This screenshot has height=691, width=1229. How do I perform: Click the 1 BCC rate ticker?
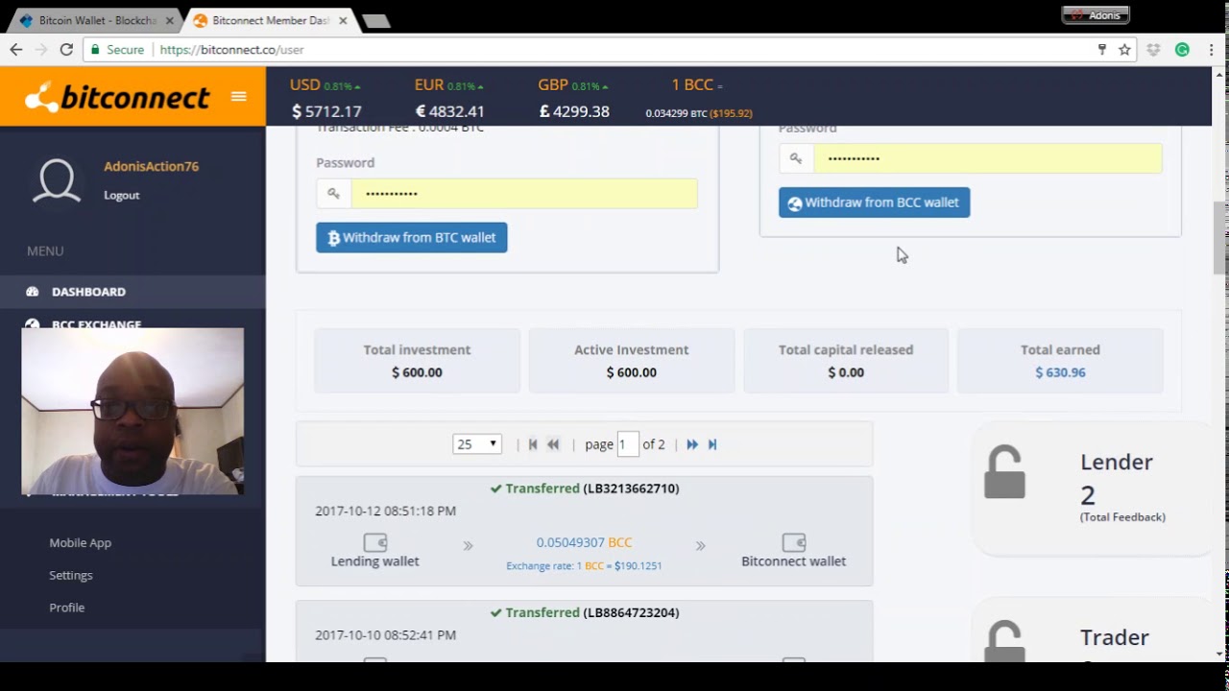point(699,98)
